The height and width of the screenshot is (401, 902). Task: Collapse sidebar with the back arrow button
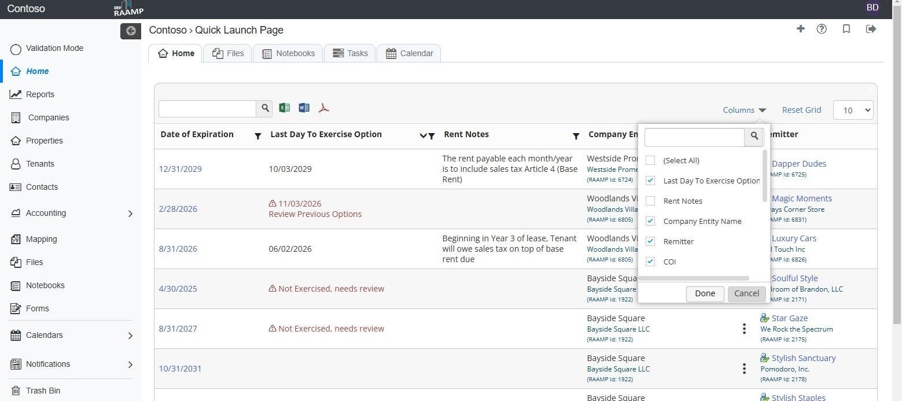131,31
